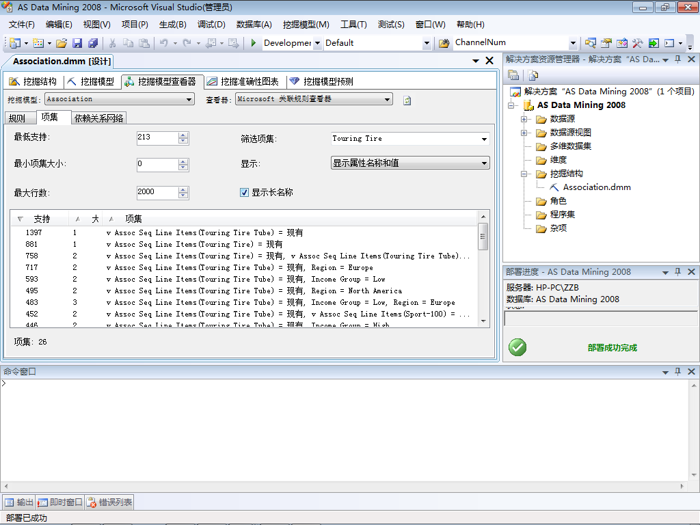
Task: Switch to the 依赖关系网络 tab
Action: [98, 118]
